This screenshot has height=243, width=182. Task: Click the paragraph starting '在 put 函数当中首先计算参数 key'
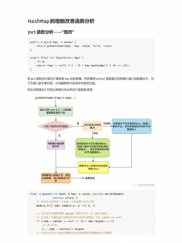91,81
